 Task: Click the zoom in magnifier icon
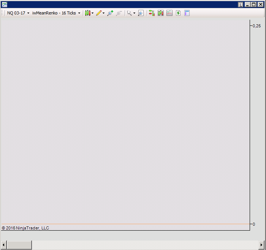[x=110, y=13]
